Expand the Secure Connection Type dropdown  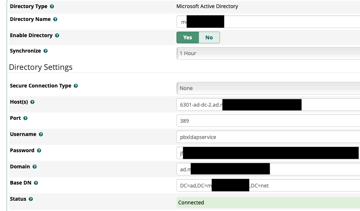click(268, 88)
